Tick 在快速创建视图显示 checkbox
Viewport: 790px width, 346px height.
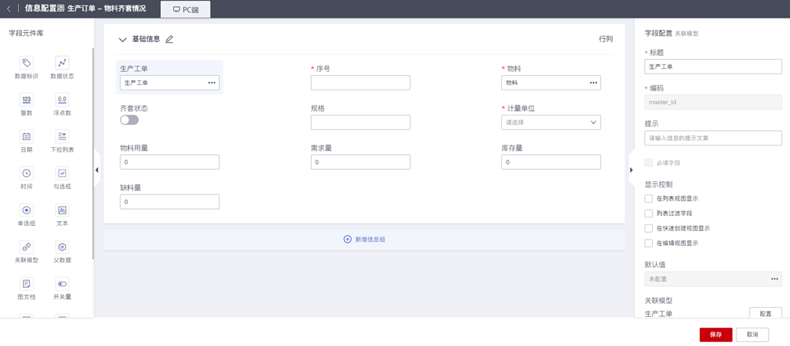point(649,228)
